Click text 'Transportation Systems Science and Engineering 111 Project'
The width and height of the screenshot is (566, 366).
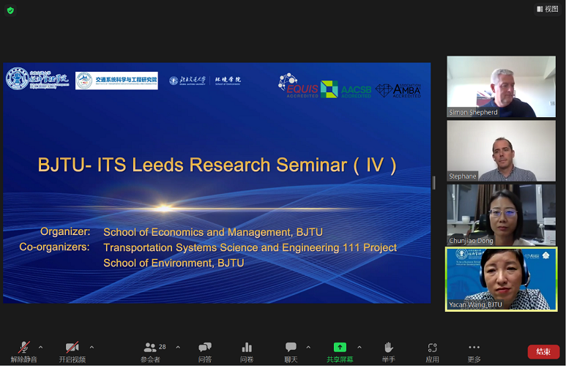(x=250, y=247)
